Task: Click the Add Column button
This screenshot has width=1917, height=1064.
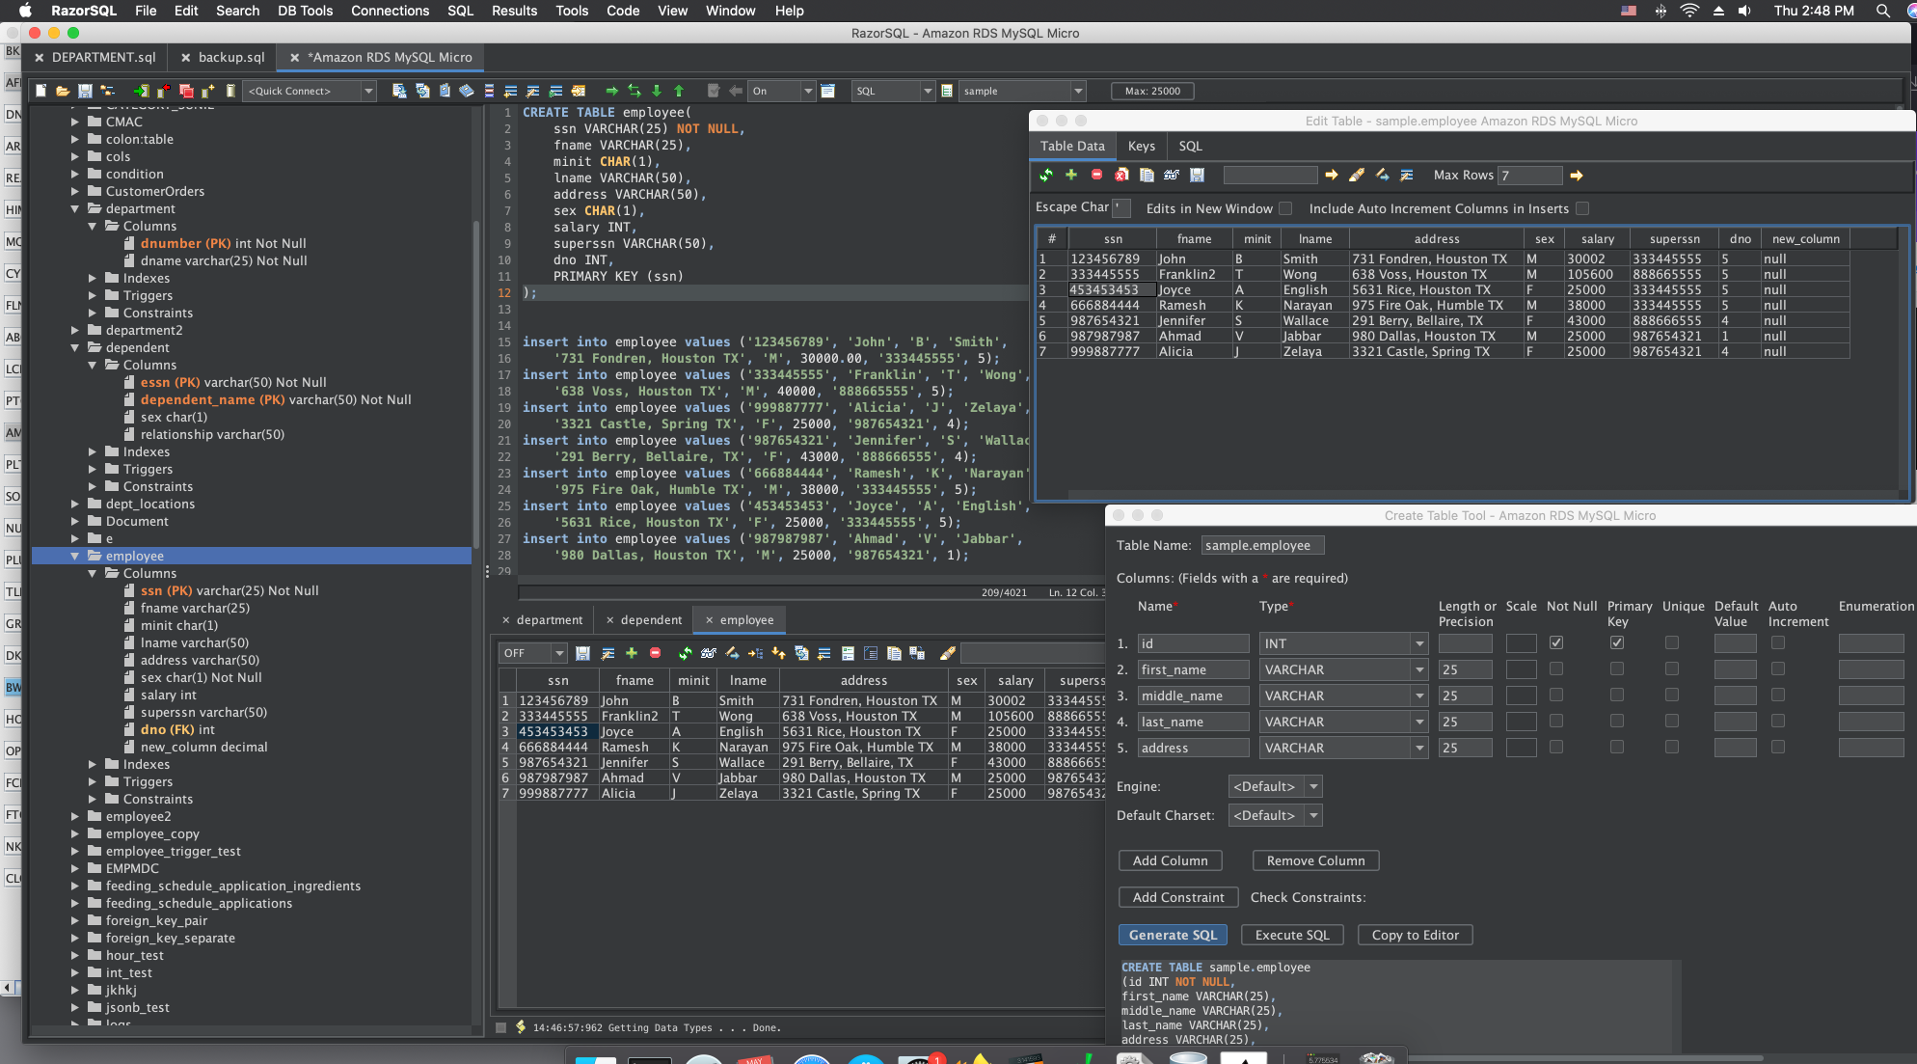Action: pos(1170,860)
